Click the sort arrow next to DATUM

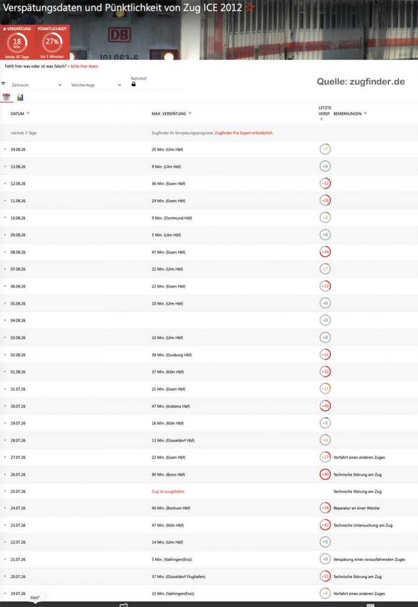28,113
